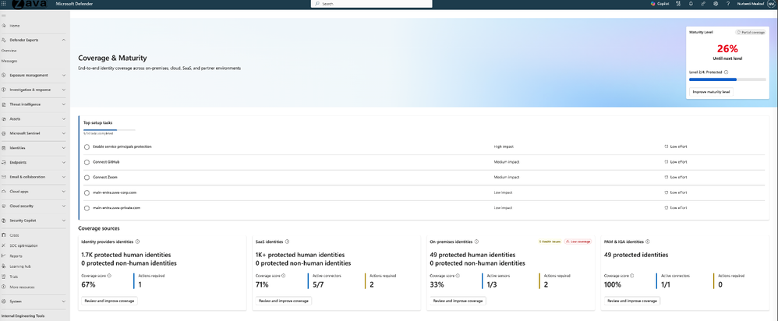Click the Defender Experts people icon
The height and width of the screenshot is (321, 778).
4,41
